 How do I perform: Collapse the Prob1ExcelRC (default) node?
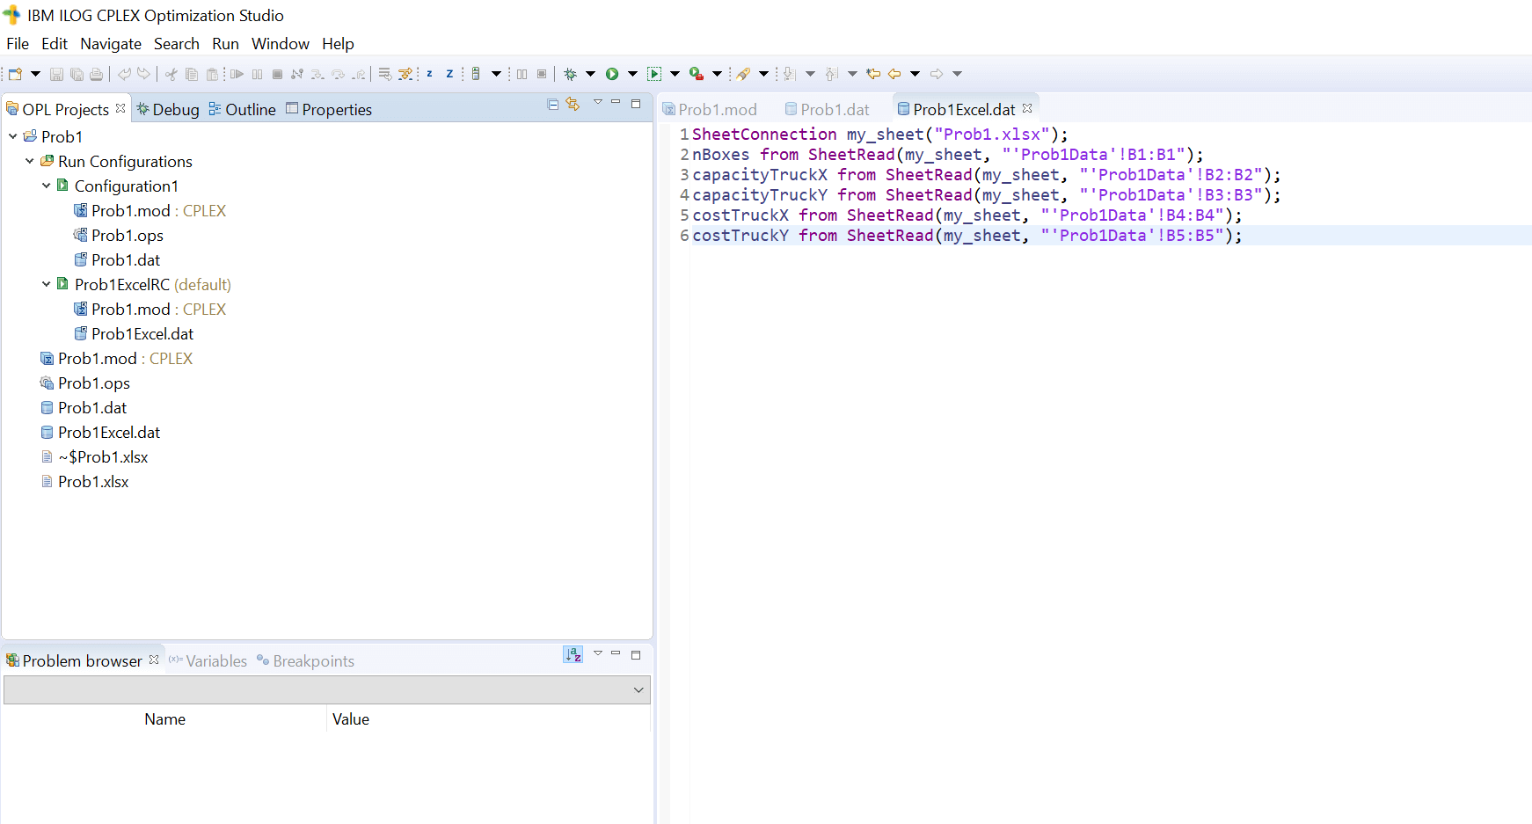click(x=47, y=284)
